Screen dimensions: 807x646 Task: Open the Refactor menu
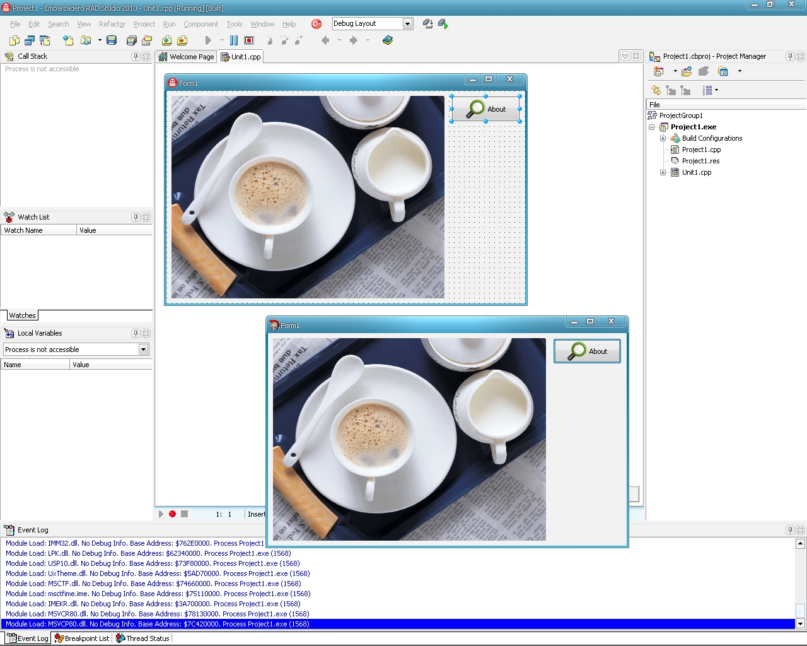[x=112, y=24]
